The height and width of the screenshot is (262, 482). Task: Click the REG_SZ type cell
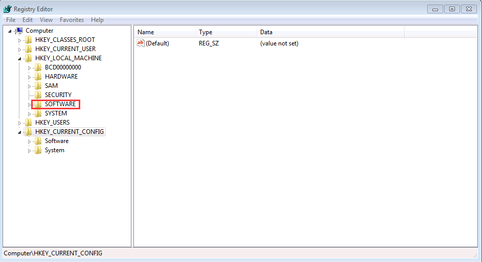(209, 43)
